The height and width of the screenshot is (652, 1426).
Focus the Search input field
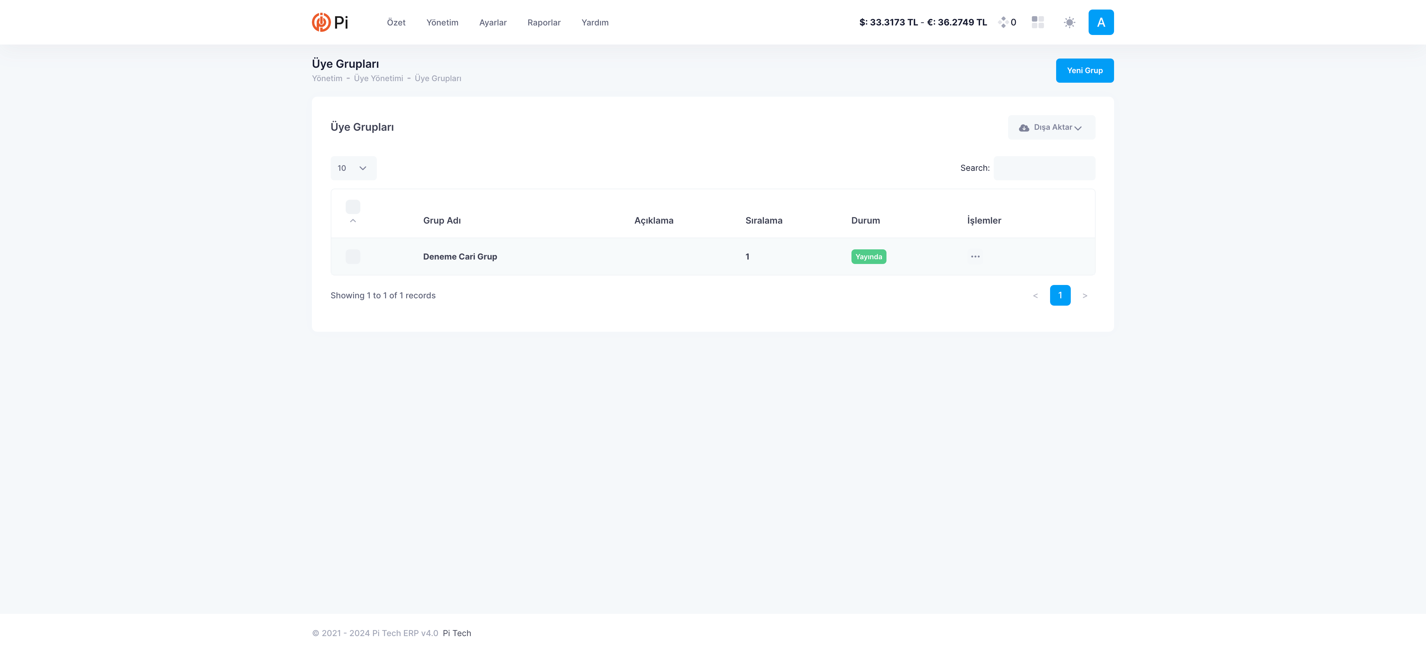pos(1043,168)
